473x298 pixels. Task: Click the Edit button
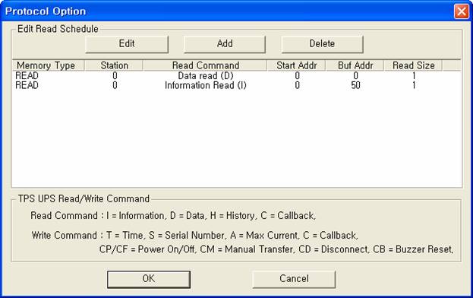pos(127,44)
